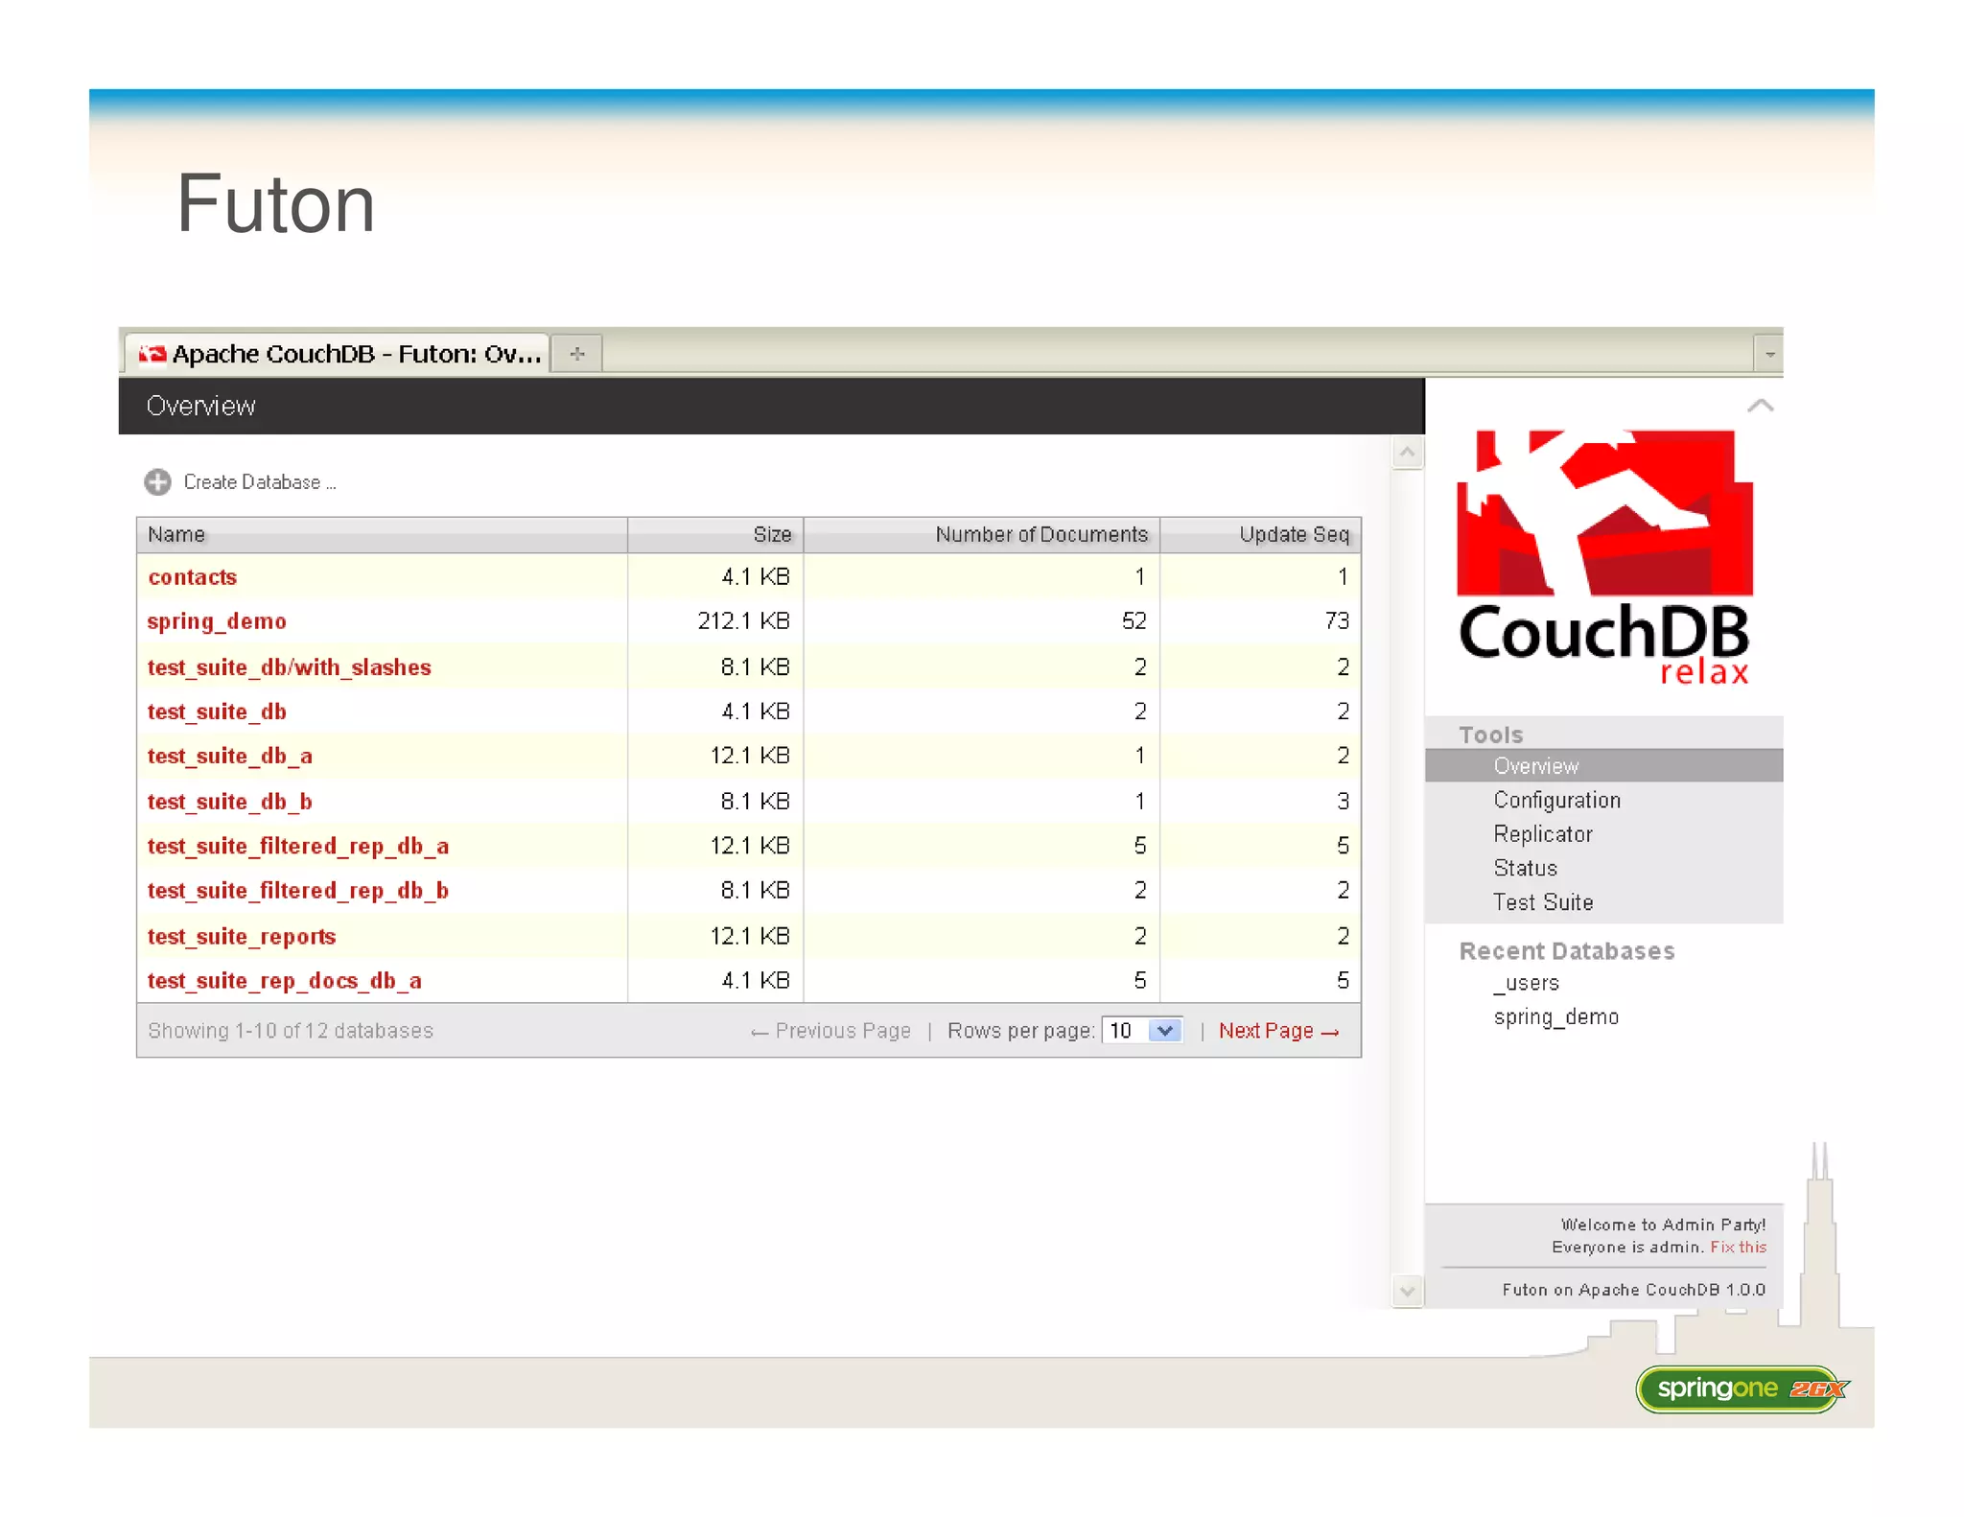Click scrollbar down arrow button

pos(1407,1291)
